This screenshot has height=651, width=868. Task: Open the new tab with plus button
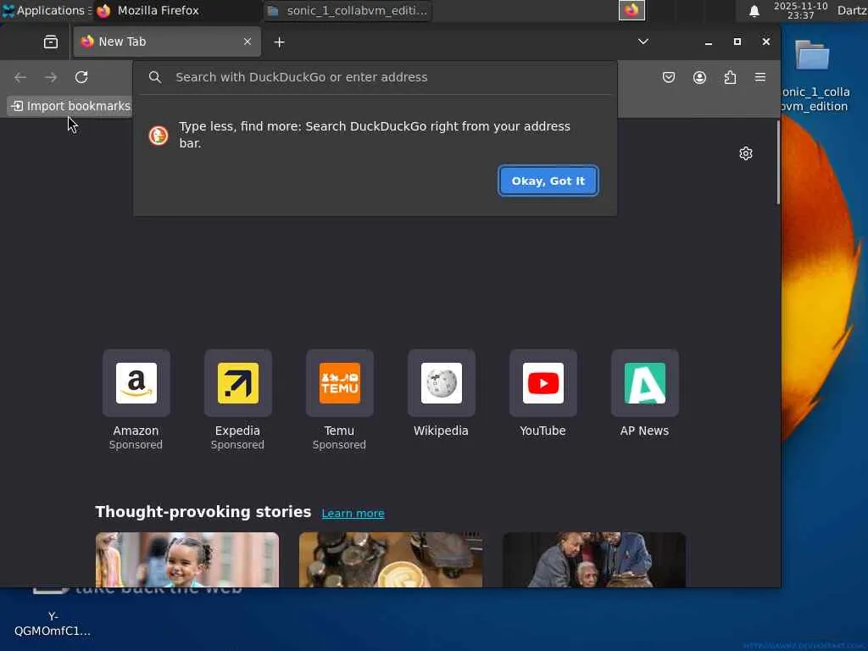pyautogui.click(x=280, y=42)
